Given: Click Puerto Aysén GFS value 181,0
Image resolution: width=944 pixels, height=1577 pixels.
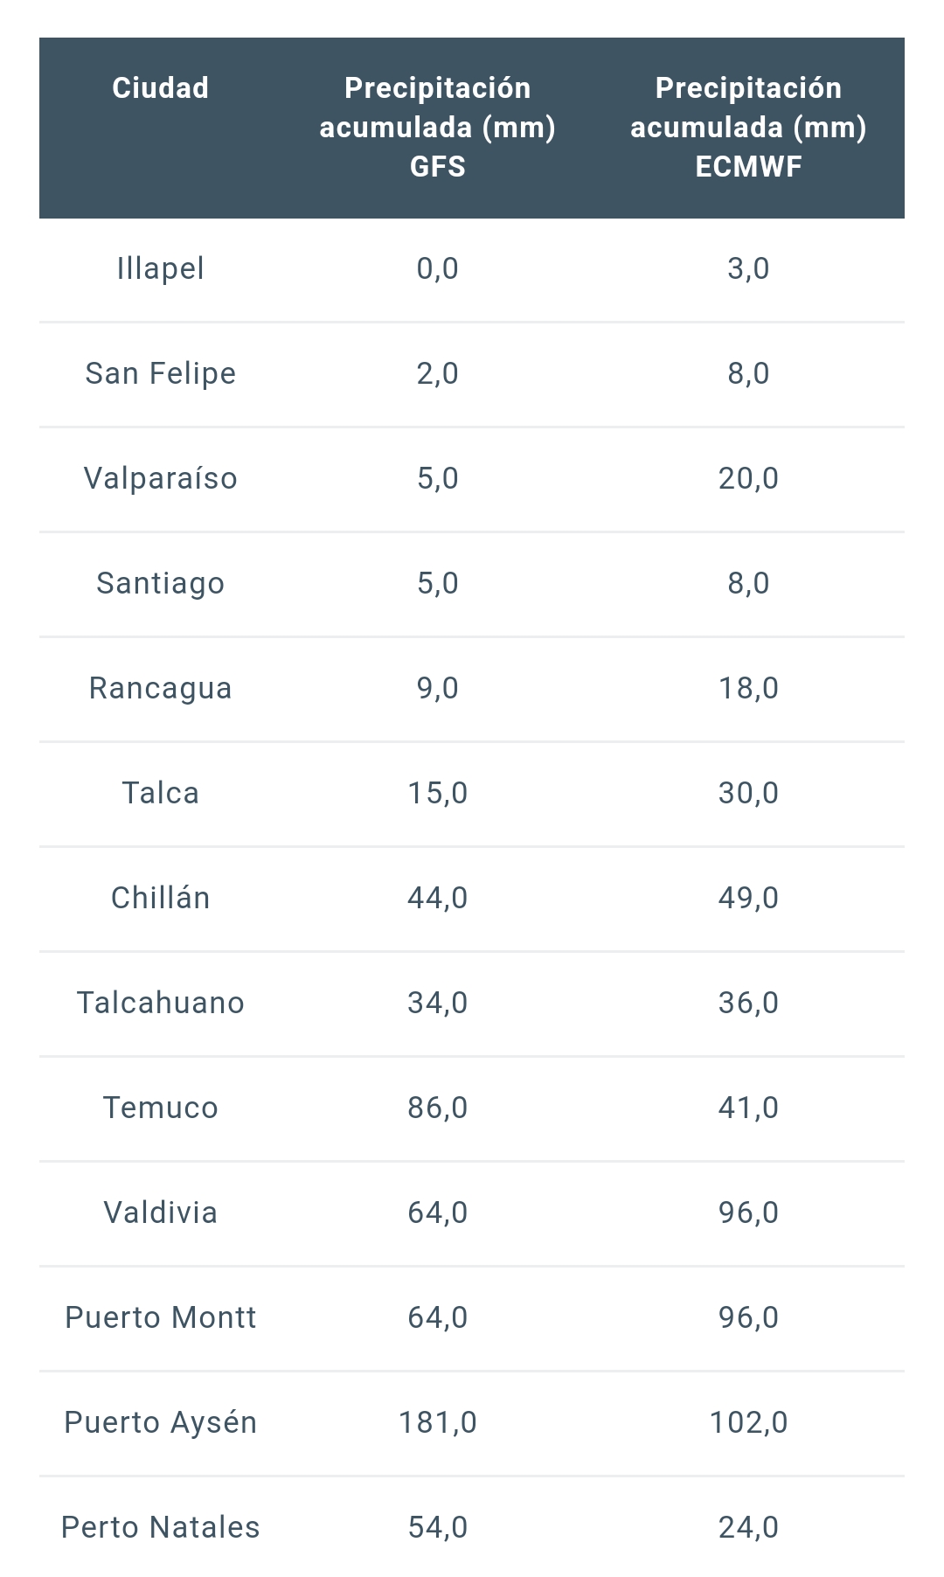Looking at the screenshot, I should pyautogui.click(x=437, y=1422).
